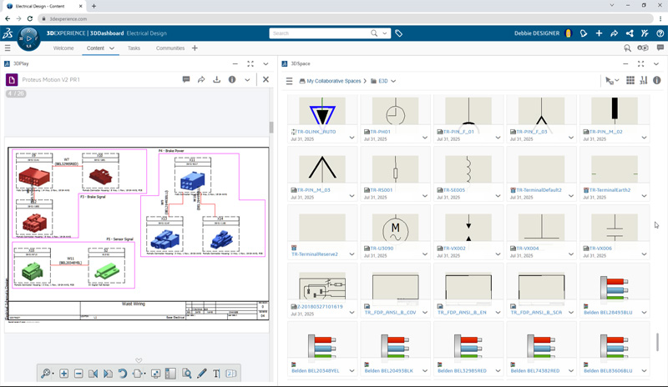Open My Collaborative Spaces breadcrumb link
The image size is (668, 387).
click(333, 81)
